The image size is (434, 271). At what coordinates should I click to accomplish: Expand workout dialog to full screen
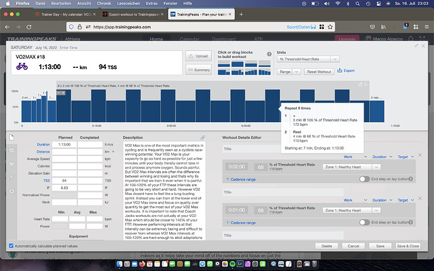(416, 46)
